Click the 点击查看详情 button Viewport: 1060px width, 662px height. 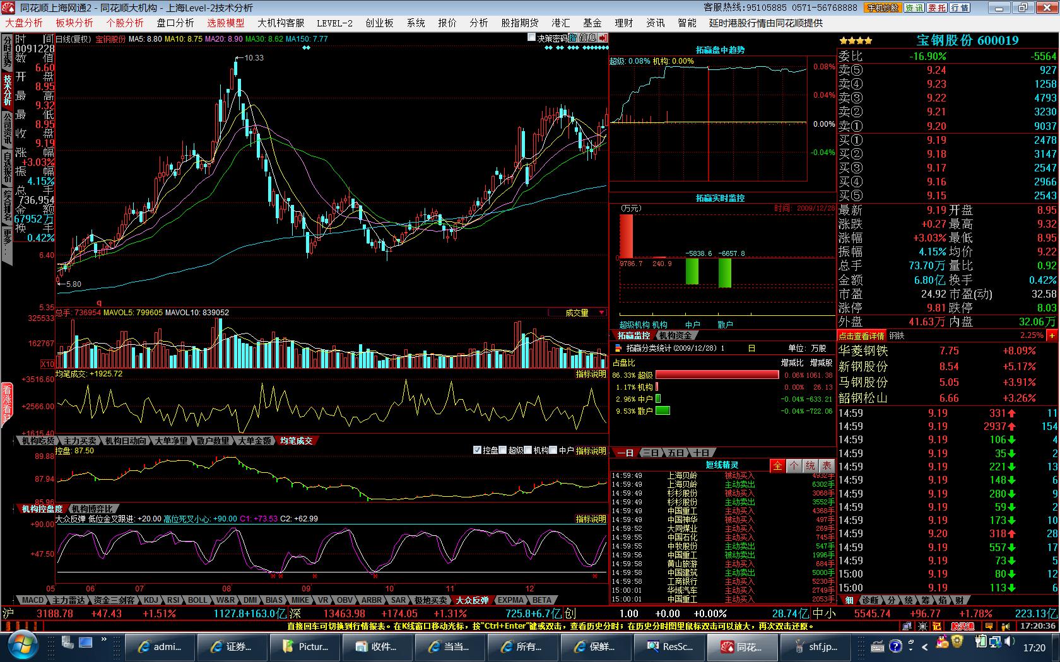coord(862,336)
